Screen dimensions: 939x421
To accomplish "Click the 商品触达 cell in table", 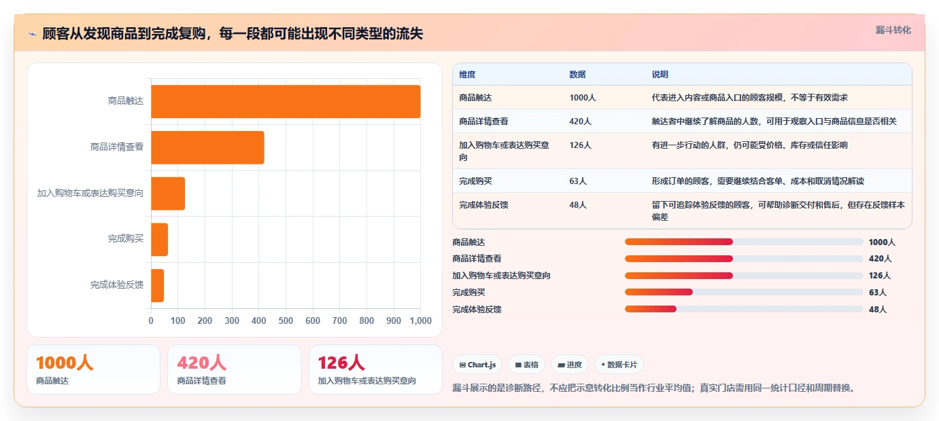I will tap(475, 98).
